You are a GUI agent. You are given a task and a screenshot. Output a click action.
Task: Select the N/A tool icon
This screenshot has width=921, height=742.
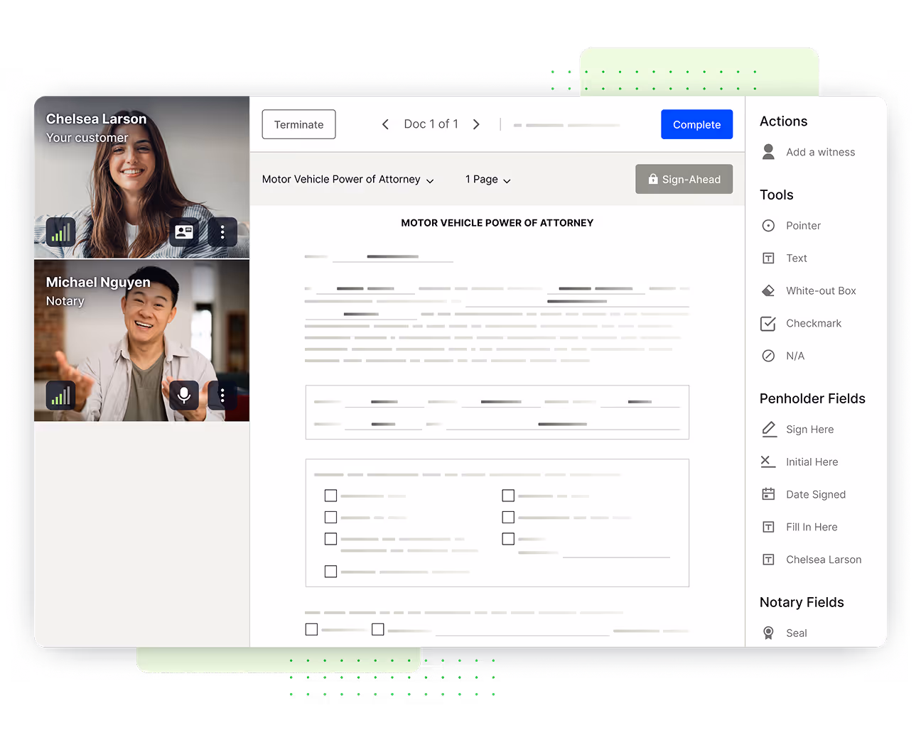[768, 356]
